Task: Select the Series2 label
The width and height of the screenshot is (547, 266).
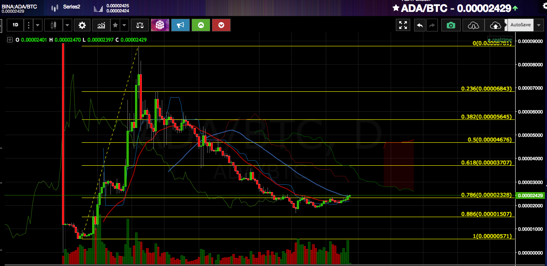Action: 71,7
